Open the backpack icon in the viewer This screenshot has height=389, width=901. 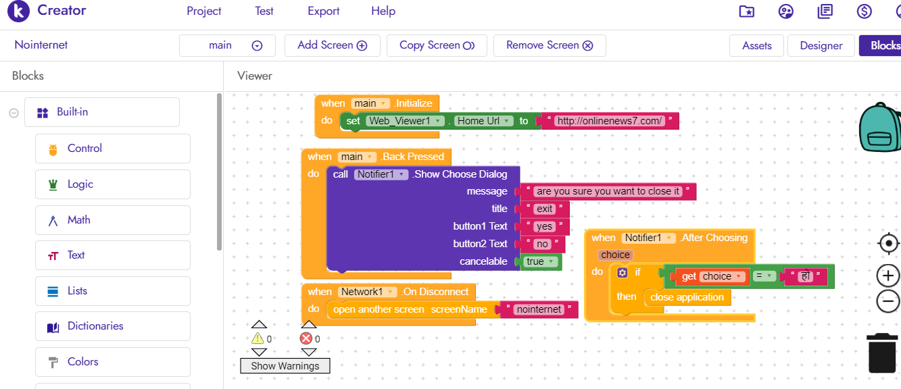tap(879, 128)
